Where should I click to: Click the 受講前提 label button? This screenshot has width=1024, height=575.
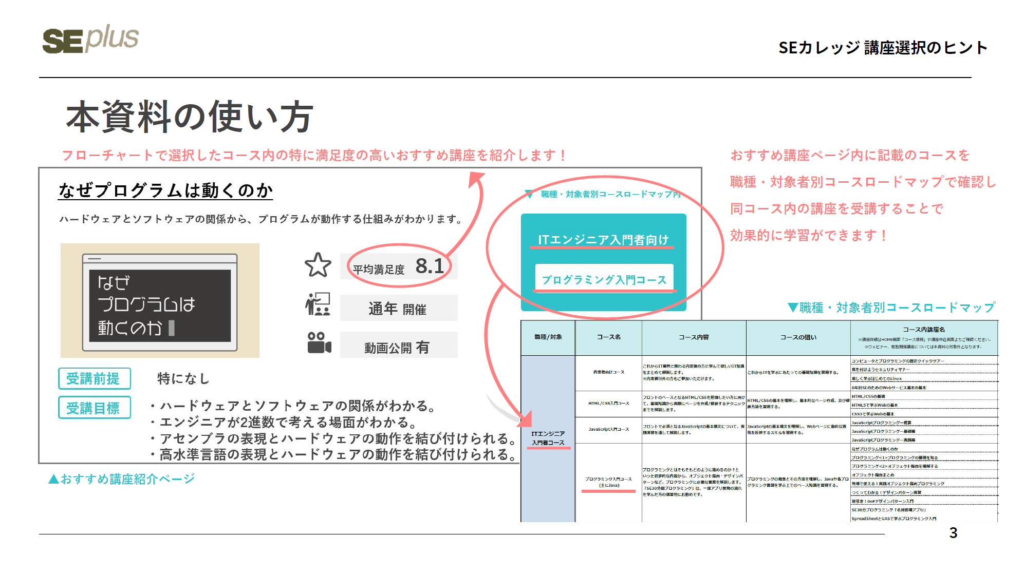[x=95, y=378]
